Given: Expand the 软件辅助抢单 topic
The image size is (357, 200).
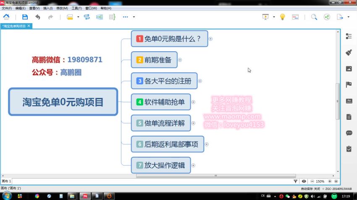Looking at the screenshot, I should [x=193, y=102].
